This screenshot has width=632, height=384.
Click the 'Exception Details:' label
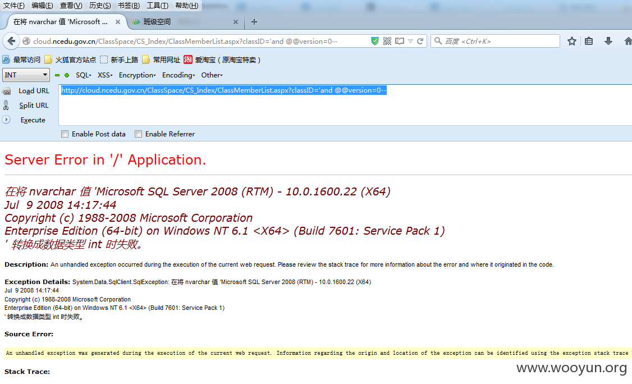[x=37, y=282]
